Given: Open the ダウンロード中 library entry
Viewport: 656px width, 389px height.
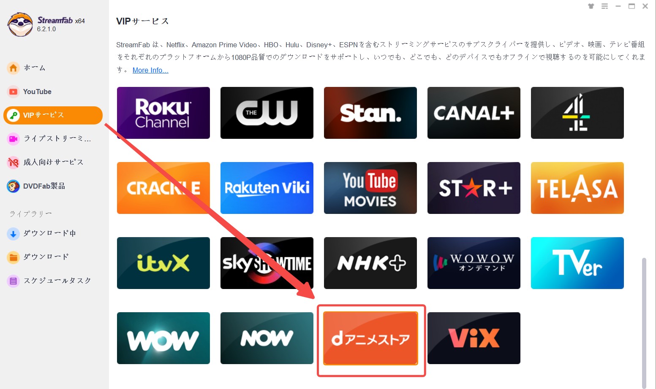Looking at the screenshot, I should coord(49,234).
